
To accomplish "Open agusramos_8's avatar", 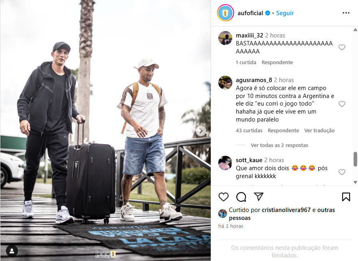I will [225, 82].
